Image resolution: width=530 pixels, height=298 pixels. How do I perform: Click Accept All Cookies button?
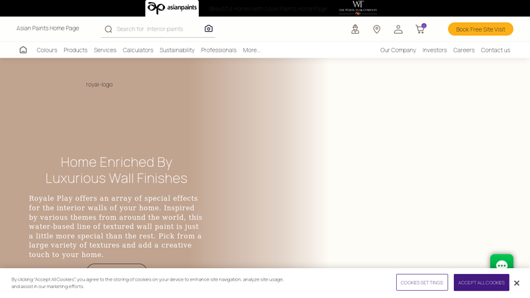point(482,283)
